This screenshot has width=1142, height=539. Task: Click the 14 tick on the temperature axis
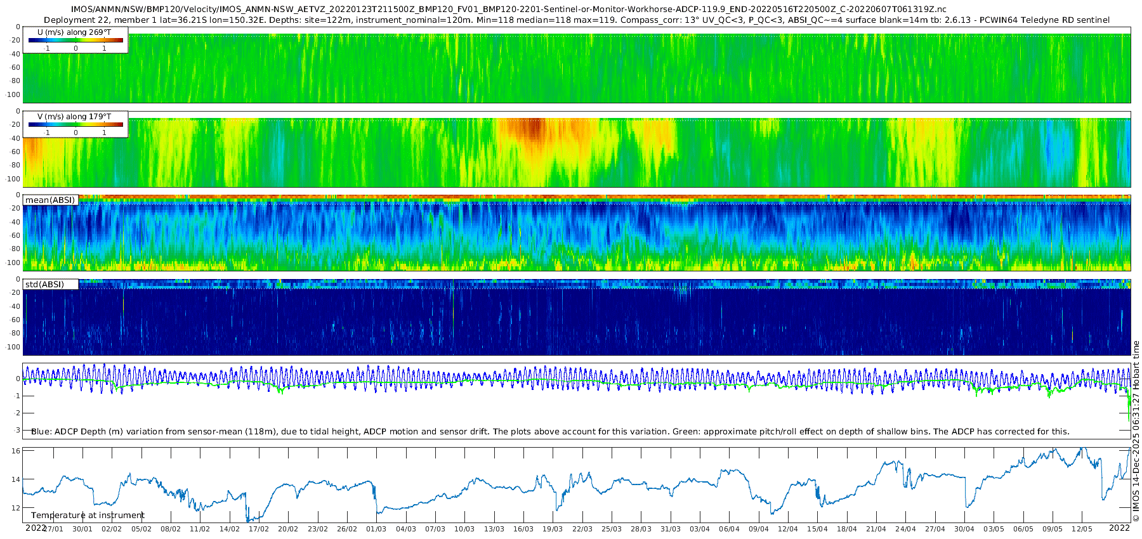pyautogui.click(x=16, y=479)
